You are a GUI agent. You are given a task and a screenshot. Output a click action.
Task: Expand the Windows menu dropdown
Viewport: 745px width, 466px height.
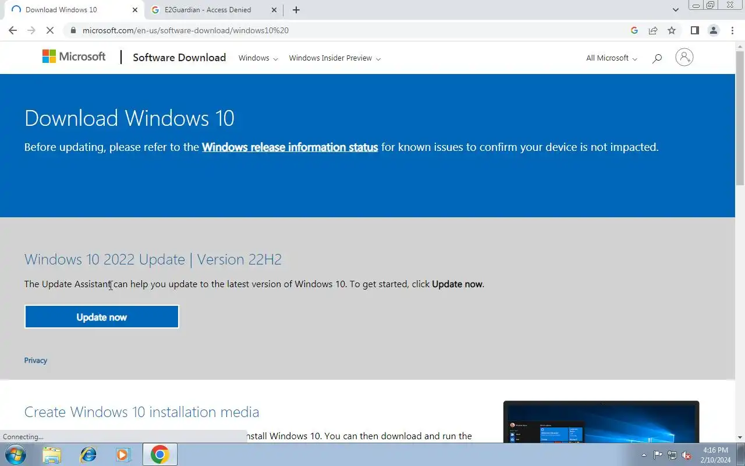click(258, 58)
